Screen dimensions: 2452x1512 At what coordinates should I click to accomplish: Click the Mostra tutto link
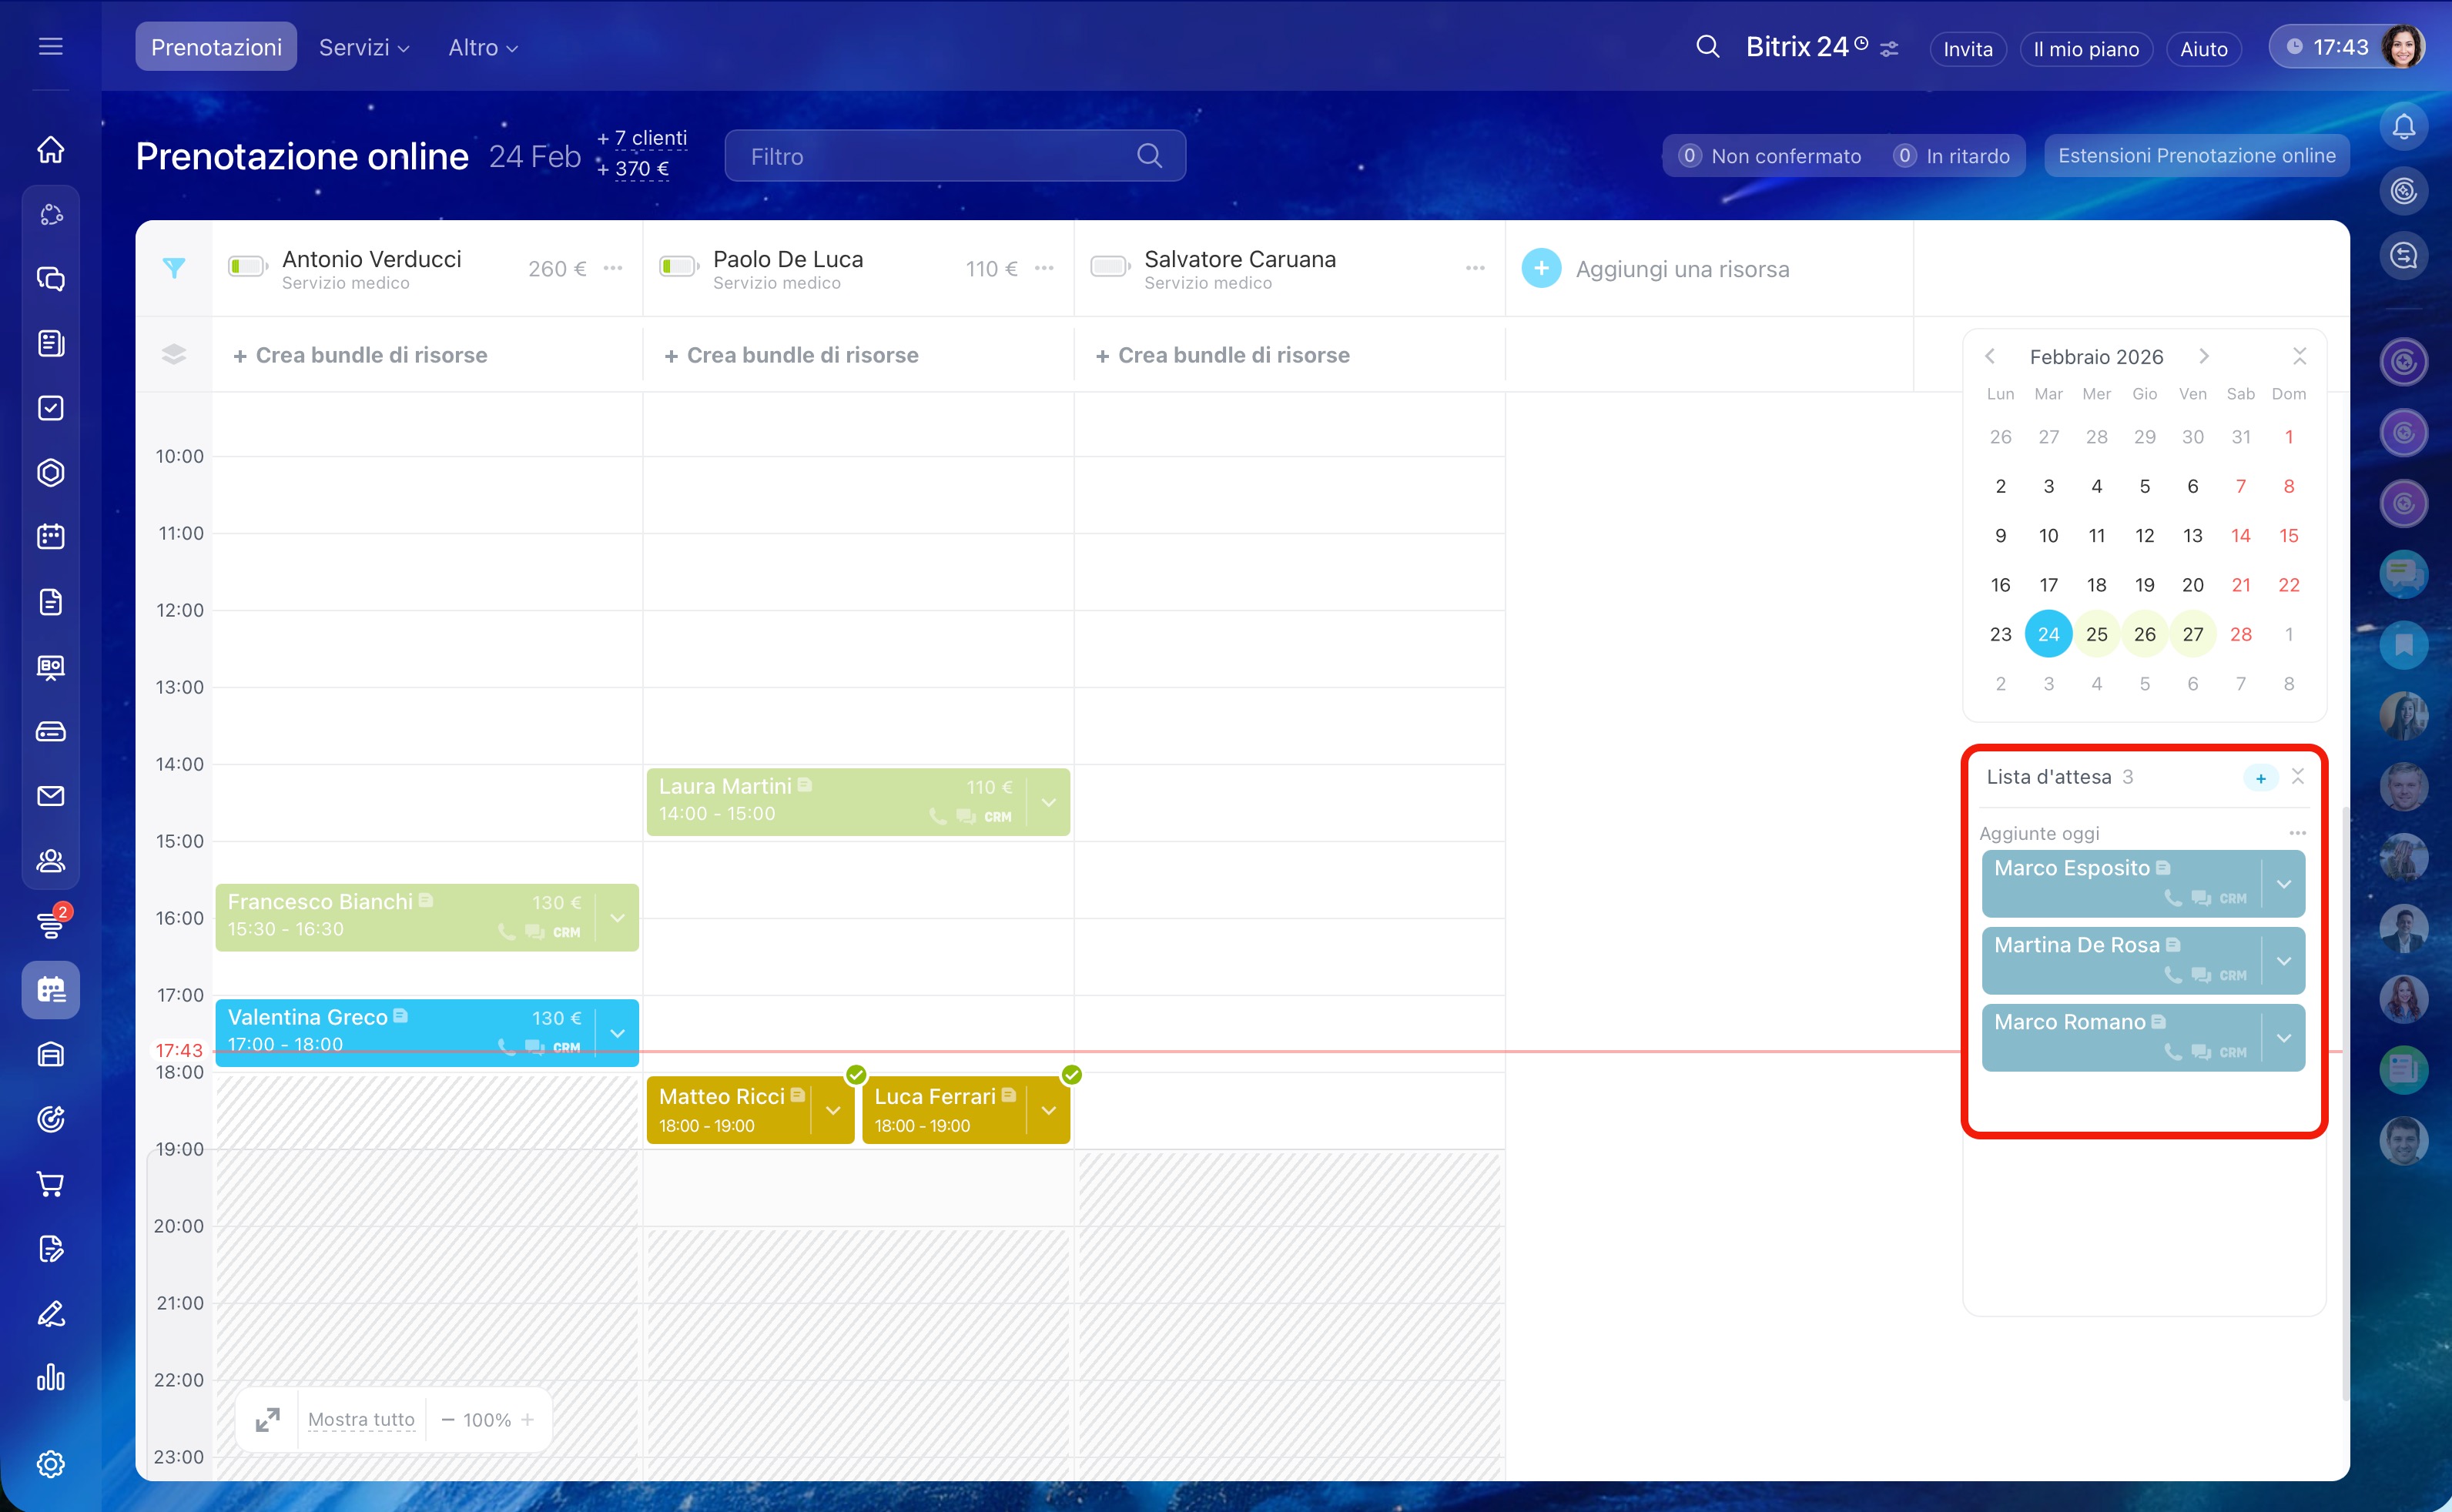tap(361, 1419)
